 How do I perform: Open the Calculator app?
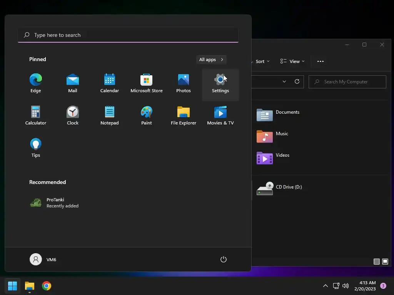[36, 116]
